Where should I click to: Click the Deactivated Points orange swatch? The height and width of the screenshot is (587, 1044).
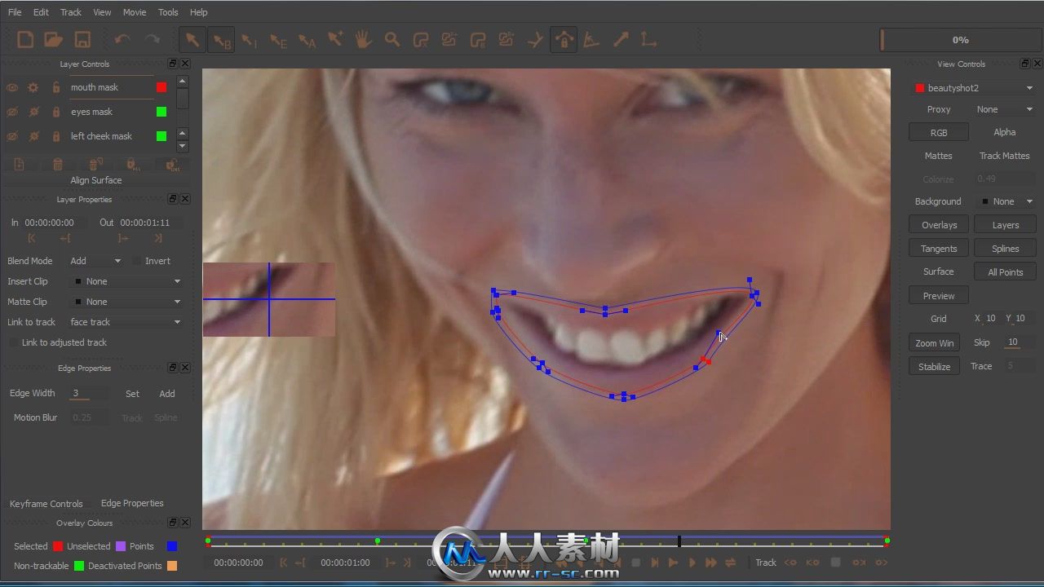coord(172,566)
